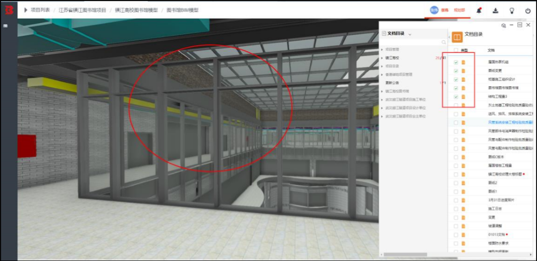Viewport: 537px width, 261px height.
Task: Expand the 香港绿地项目管理 tree node
Action: (x=382, y=75)
